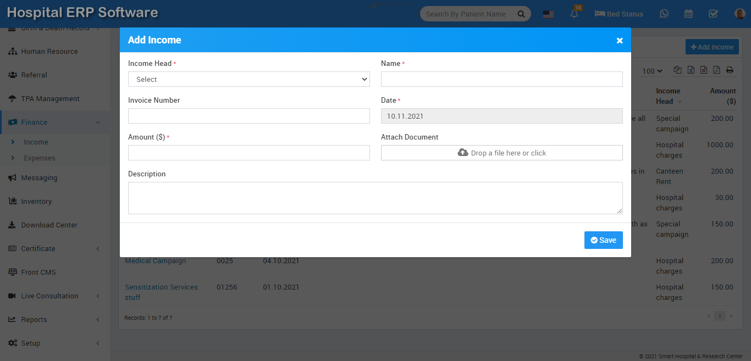This screenshot has height=361, width=751.
Task: Click the Amount ($) input field
Action: tap(249, 153)
